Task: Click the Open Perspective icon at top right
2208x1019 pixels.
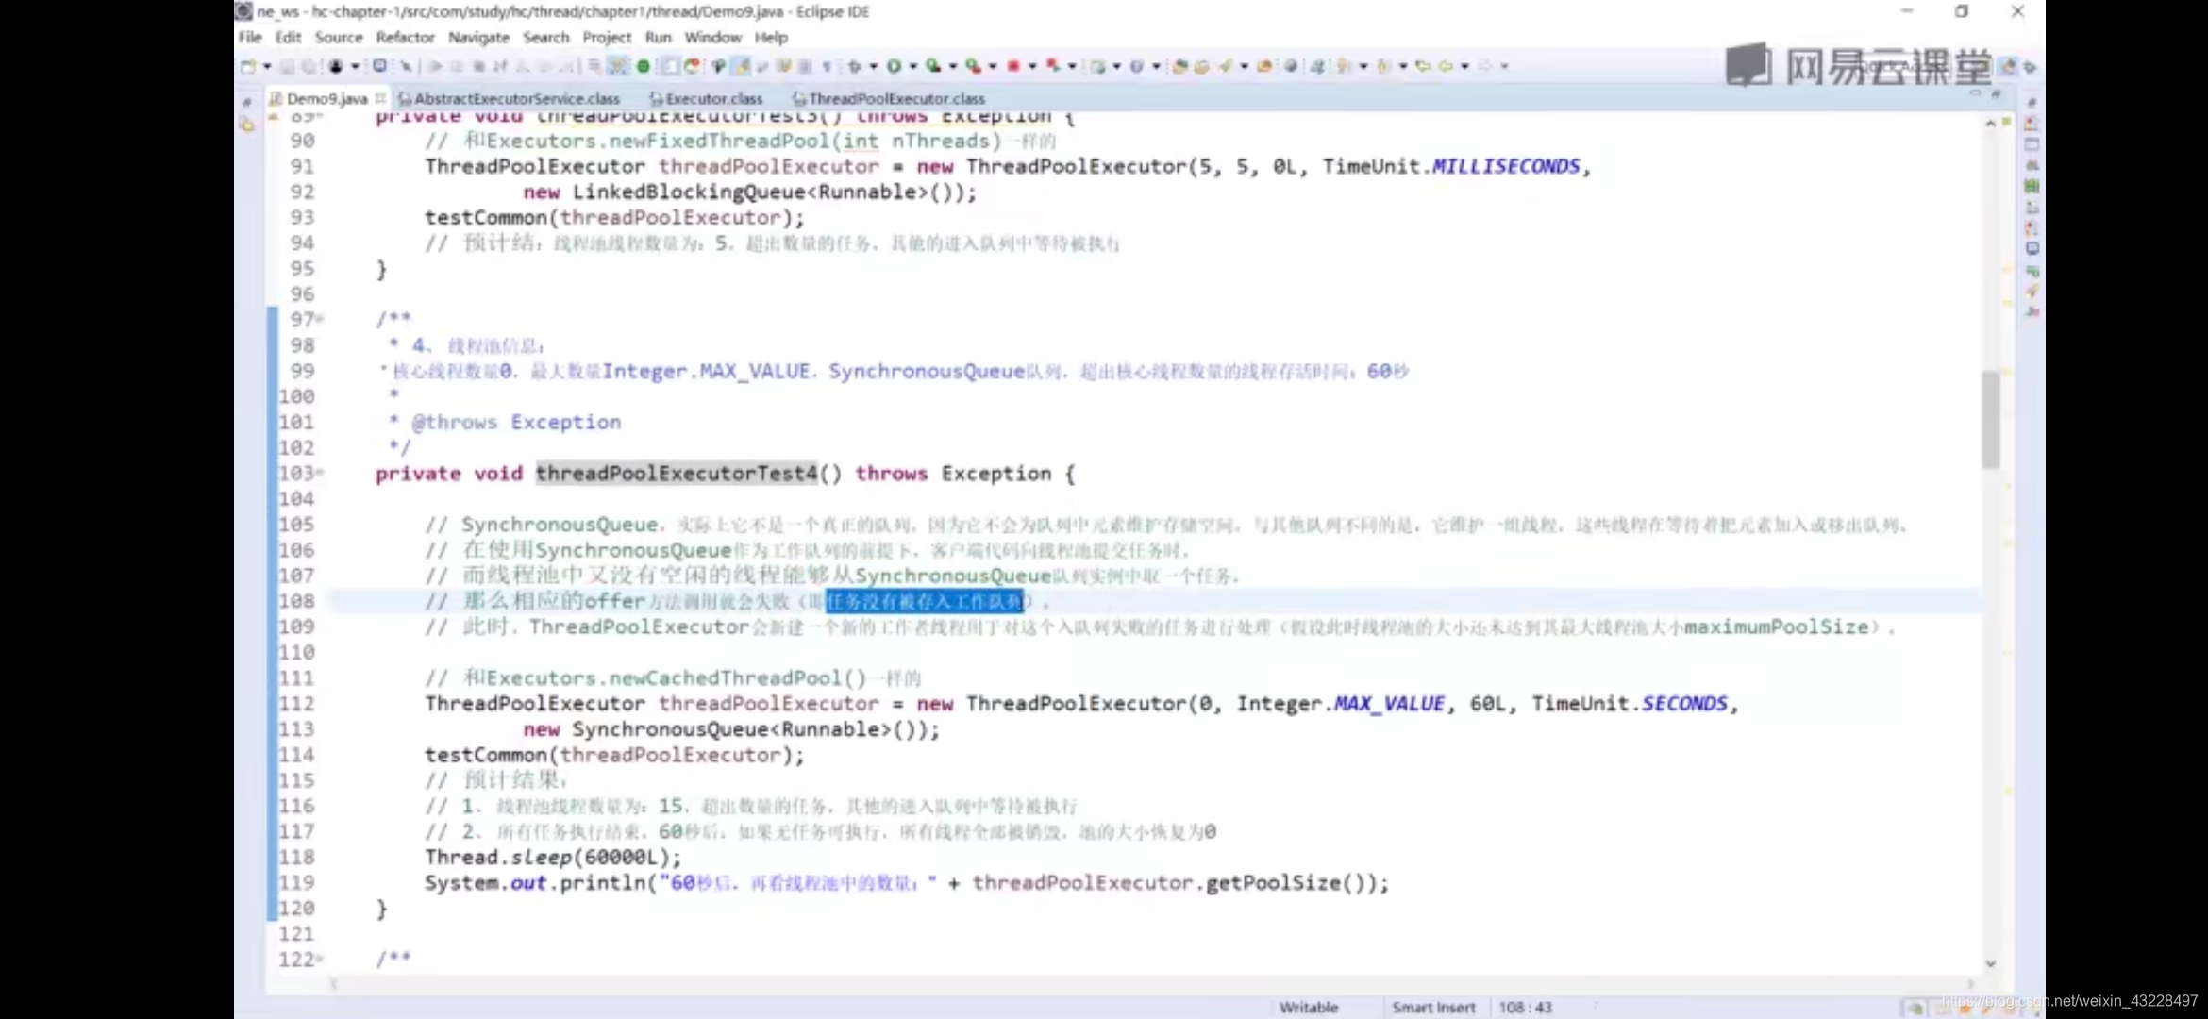Action: [x=2008, y=66]
